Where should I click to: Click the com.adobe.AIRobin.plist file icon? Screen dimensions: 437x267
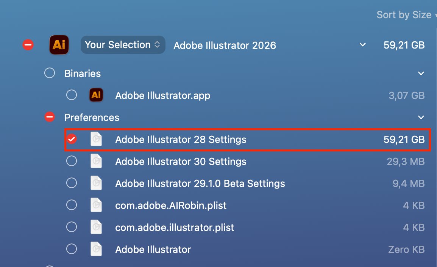pos(96,205)
